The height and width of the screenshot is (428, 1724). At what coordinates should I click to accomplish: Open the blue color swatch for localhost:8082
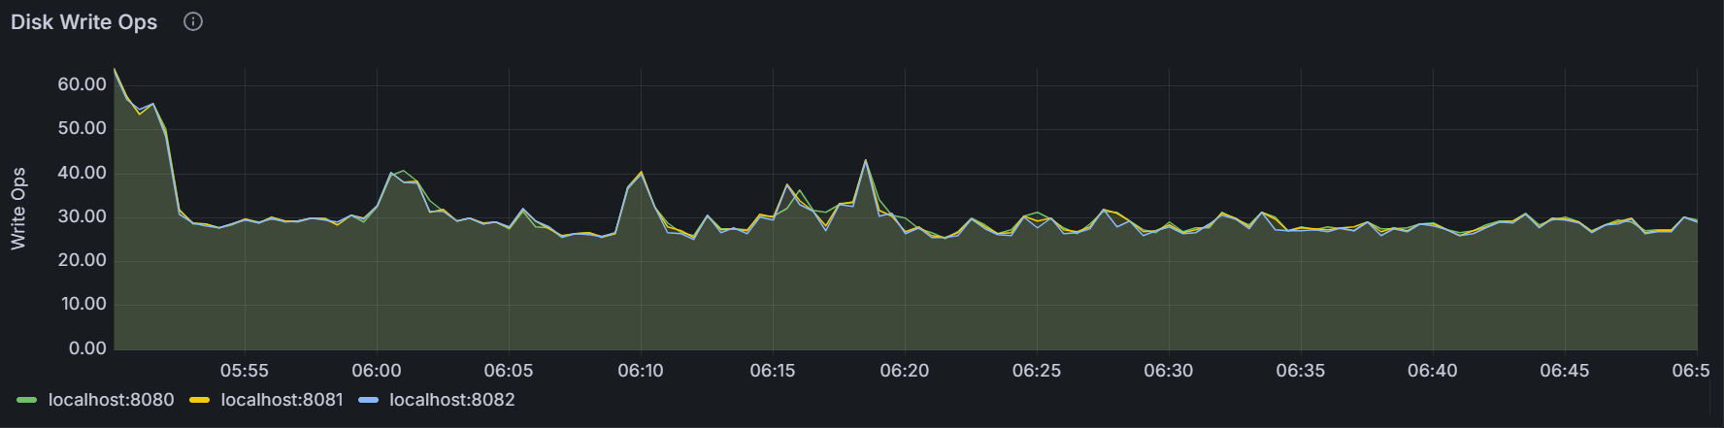[x=369, y=400]
